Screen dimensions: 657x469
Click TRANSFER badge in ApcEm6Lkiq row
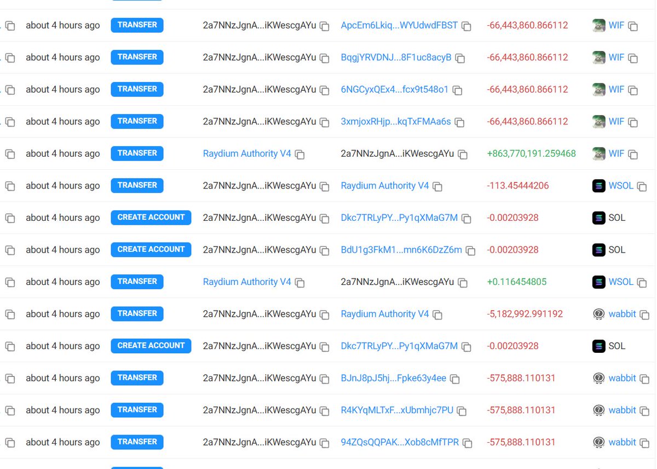pos(137,25)
